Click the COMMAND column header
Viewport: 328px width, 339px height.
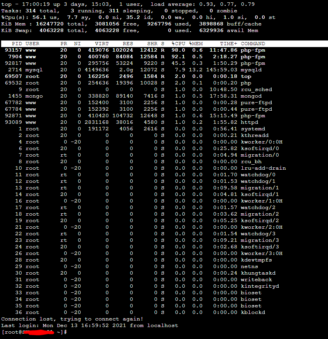point(253,44)
